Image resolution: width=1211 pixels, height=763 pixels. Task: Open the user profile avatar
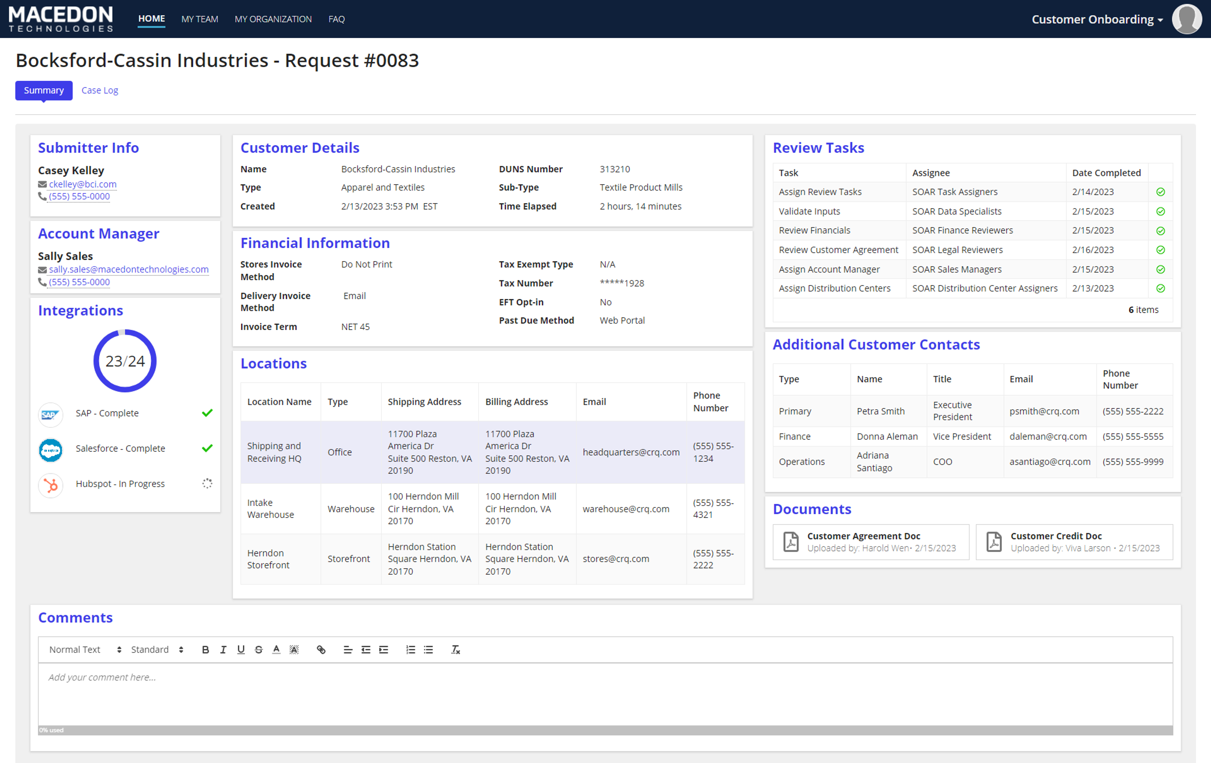pyautogui.click(x=1186, y=19)
